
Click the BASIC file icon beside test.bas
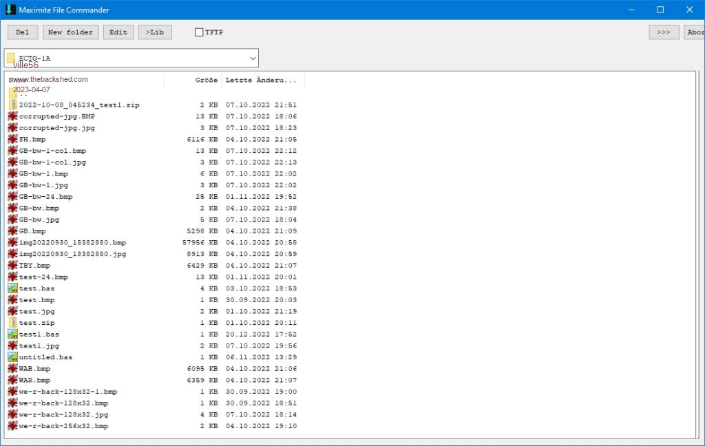pos(12,288)
